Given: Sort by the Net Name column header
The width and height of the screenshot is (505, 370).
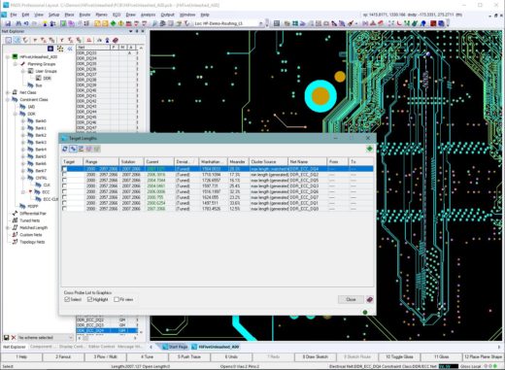Looking at the screenshot, I should click(307, 161).
